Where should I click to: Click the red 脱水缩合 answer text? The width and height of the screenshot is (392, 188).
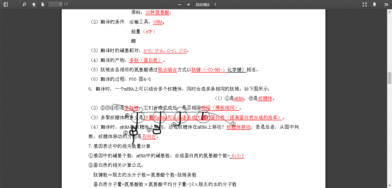coord(167,70)
